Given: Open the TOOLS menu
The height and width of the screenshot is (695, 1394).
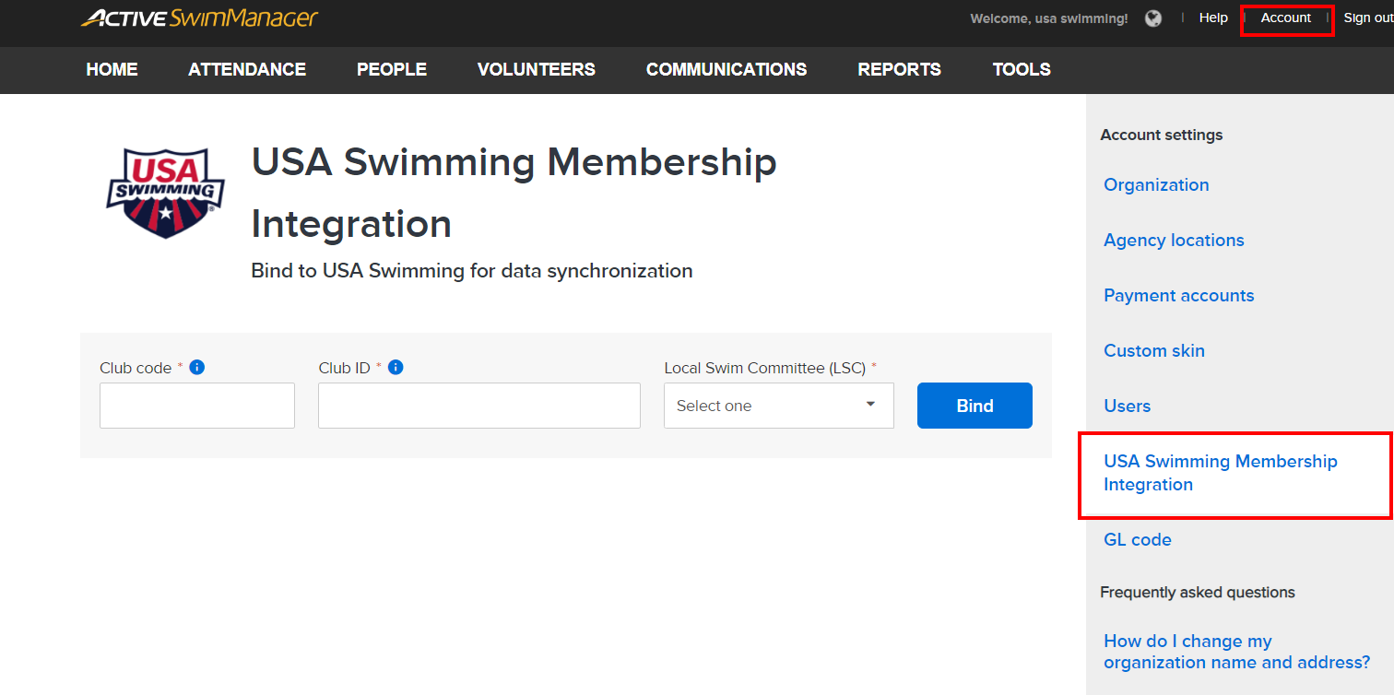Looking at the screenshot, I should (1022, 69).
